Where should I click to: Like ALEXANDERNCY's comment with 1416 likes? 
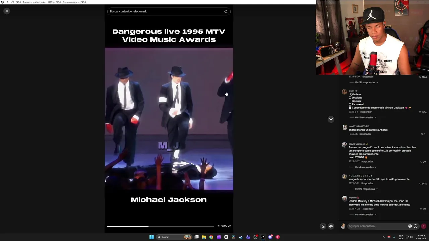tap(420, 184)
